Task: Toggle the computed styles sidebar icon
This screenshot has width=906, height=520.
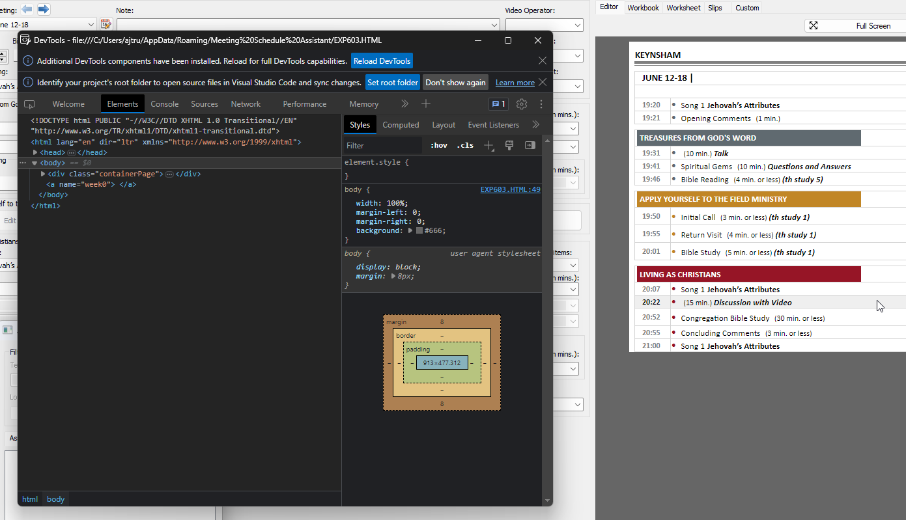Action: click(x=530, y=145)
